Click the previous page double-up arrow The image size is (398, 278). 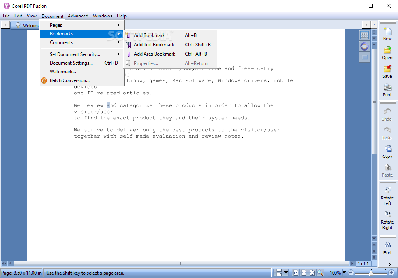click(x=374, y=251)
